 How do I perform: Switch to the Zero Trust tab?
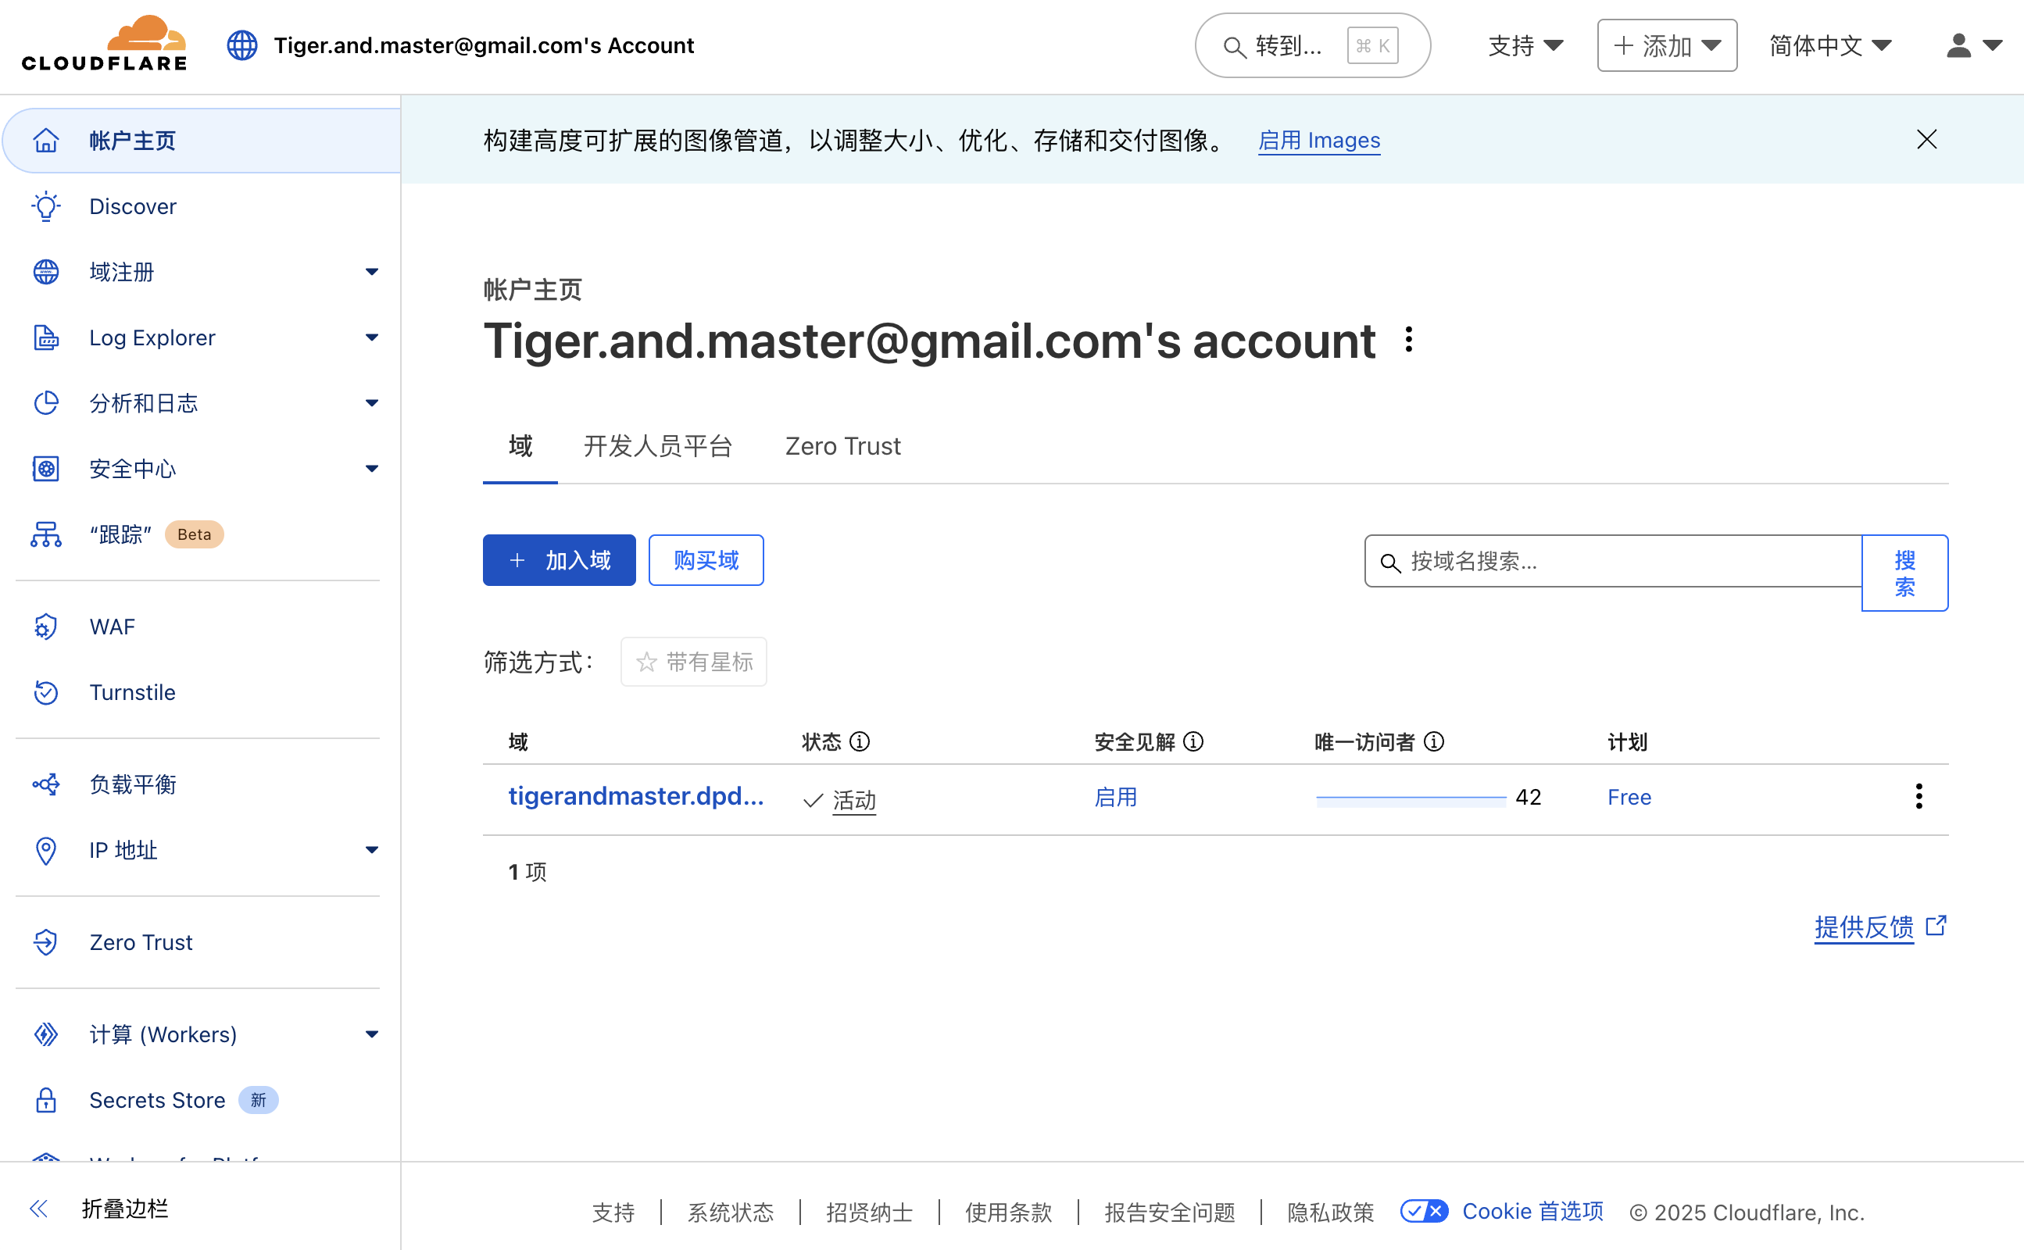pos(842,446)
